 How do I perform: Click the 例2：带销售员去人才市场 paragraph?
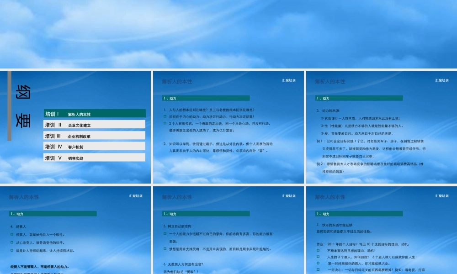370,168
